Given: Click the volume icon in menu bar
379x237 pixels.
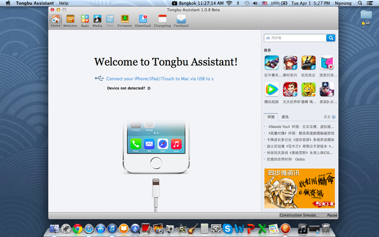Looking at the screenshot, I should point(255,3).
